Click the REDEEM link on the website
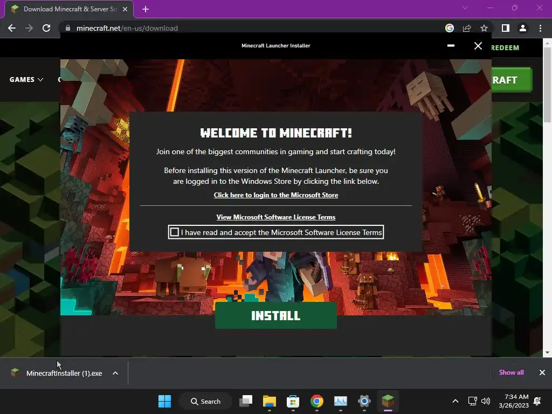This screenshot has height=414, width=552. pyautogui.click(x=505, y=47)
